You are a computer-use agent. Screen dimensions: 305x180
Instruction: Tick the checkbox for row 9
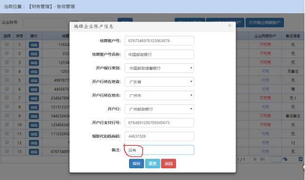point(7,115)
